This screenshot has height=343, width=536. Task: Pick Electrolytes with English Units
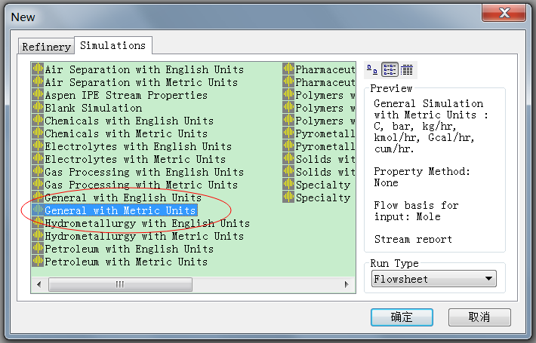138,146
